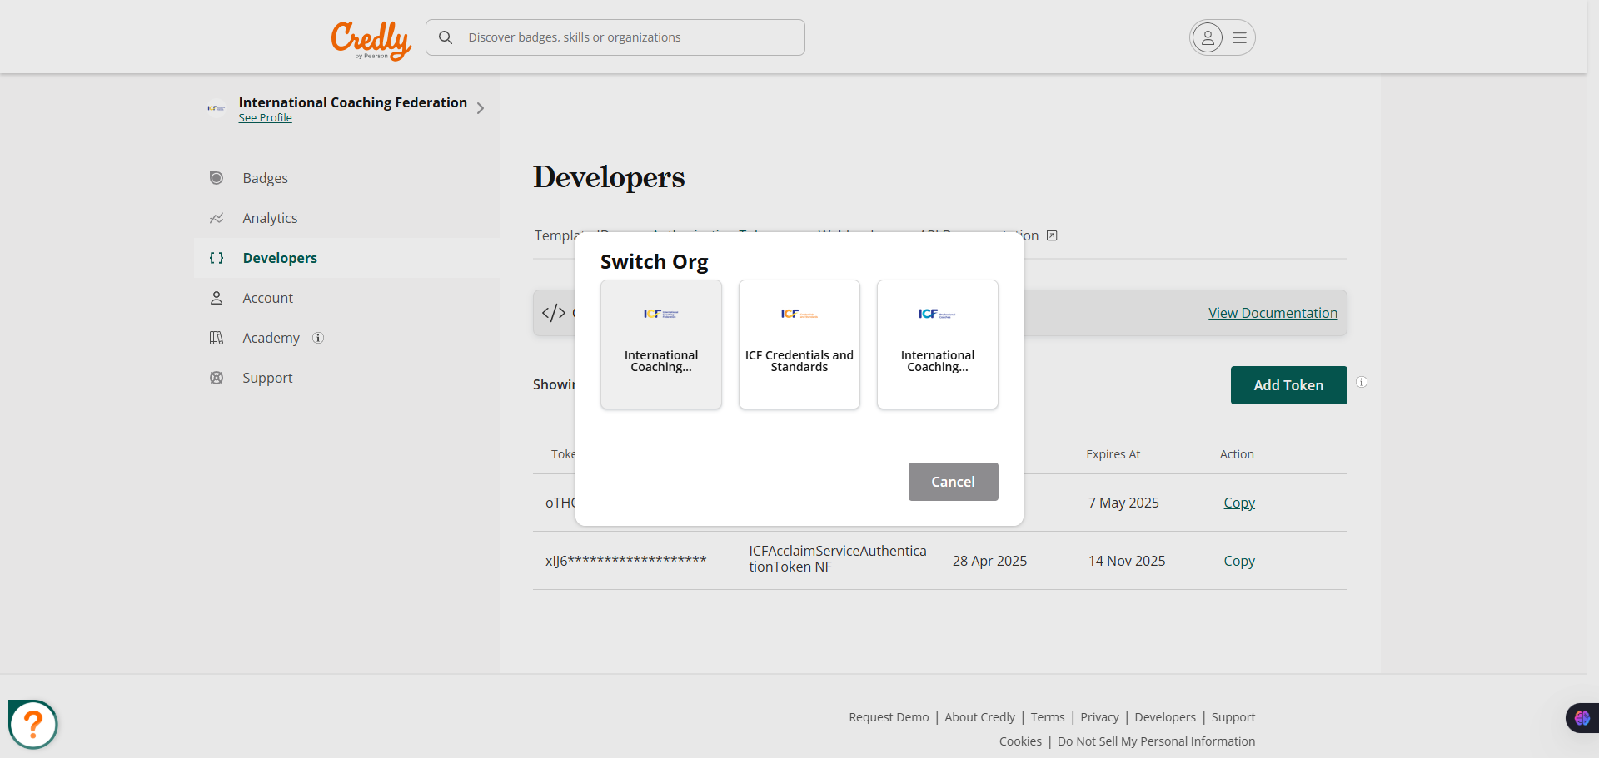Open the hamburger menu icon
The image size is (1599, 758).
coord(1239,37)
